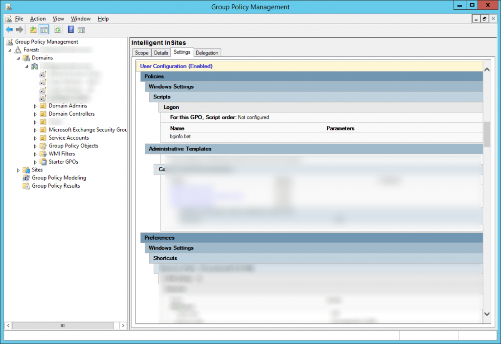Viewport: 501px width, 344px height.
Task: Click the Forward navigation arrow
Action: [20, 29]
